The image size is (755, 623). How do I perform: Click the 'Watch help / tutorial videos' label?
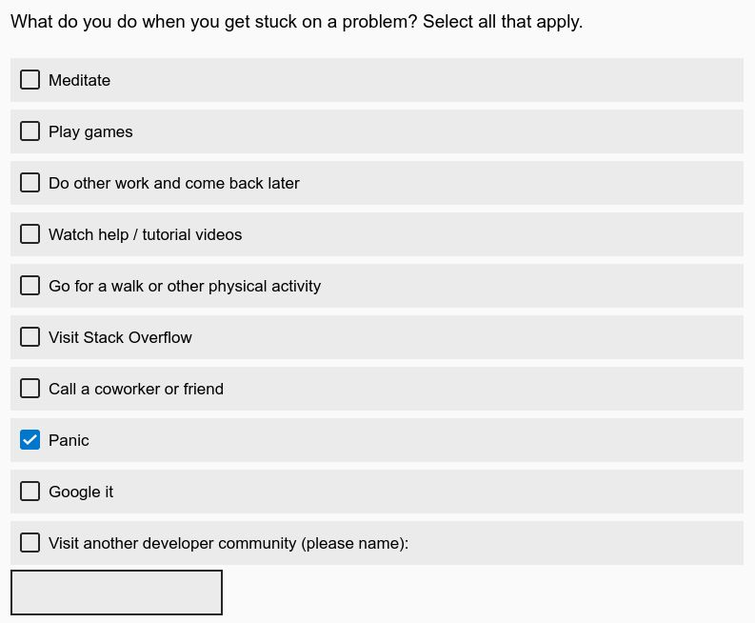pos(145,234)
